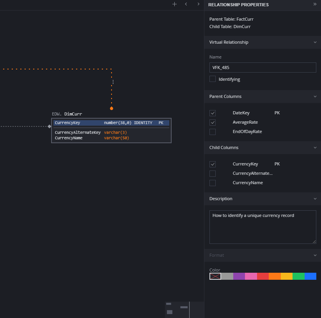Image resolution: width=321 pixels, height=318 pixels.
Task: Click the plus icon to add element
Action: pyautogui.click(x=174, y=4)
